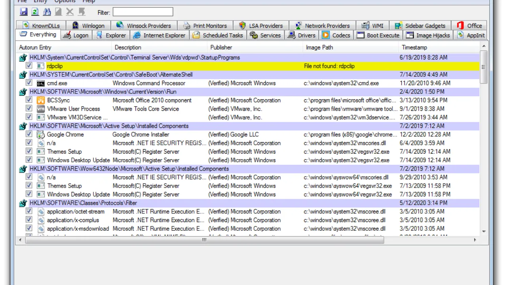Click the shield icon on LSA Providers tab
Viewport: 507px width, 285px height.
[x=242, y=26]
